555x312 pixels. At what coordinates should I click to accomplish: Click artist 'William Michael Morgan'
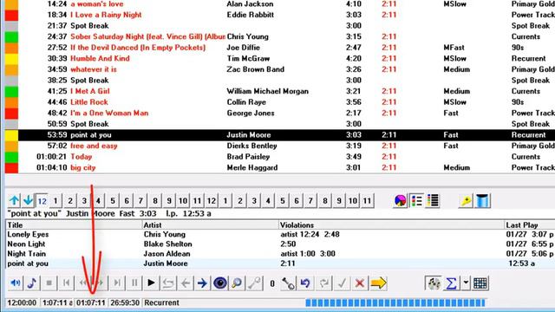click(268, 91)
